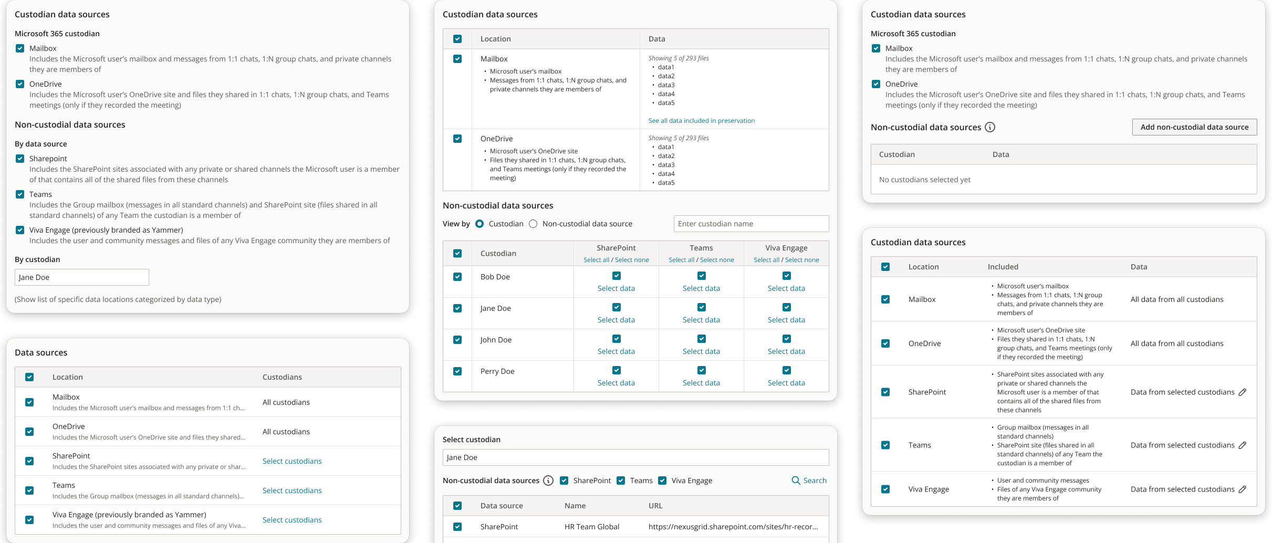Uncheck the Mailbox checkbox under Microsoft 365 custodian
The width and height of the screenshot is (1272, 543).
pos(20,48)
